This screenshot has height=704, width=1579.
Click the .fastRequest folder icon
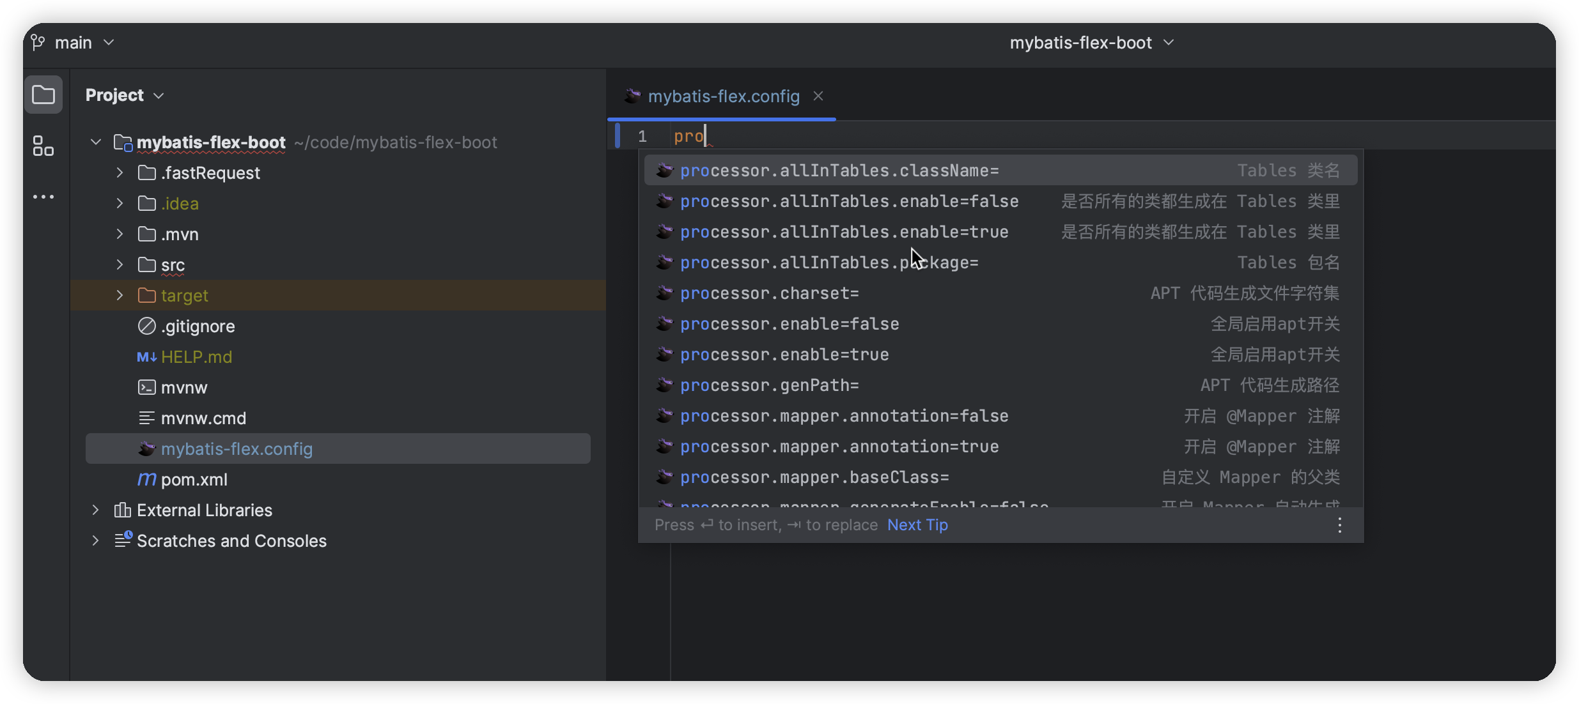pyautogui.click(x=147, y=172)
